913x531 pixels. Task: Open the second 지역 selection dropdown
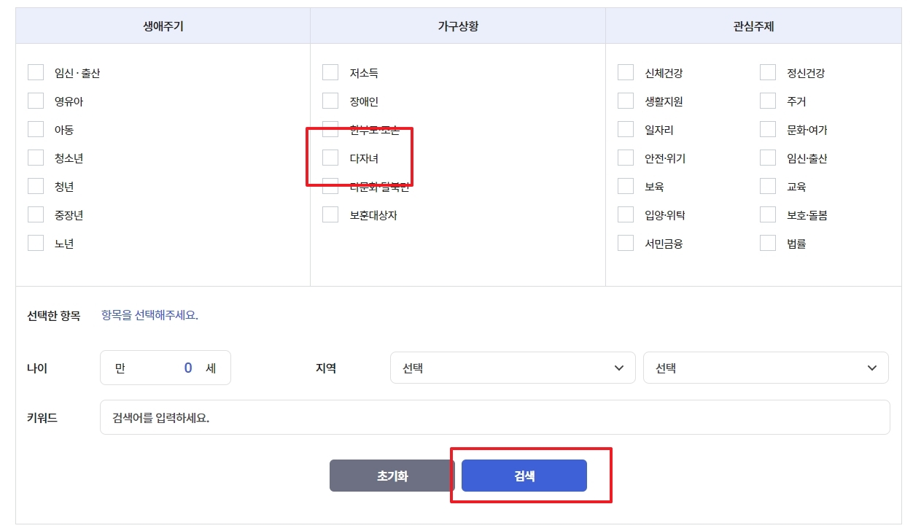764,368
